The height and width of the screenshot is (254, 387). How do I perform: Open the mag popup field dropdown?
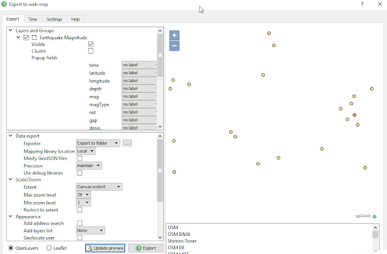pos(139,97)
